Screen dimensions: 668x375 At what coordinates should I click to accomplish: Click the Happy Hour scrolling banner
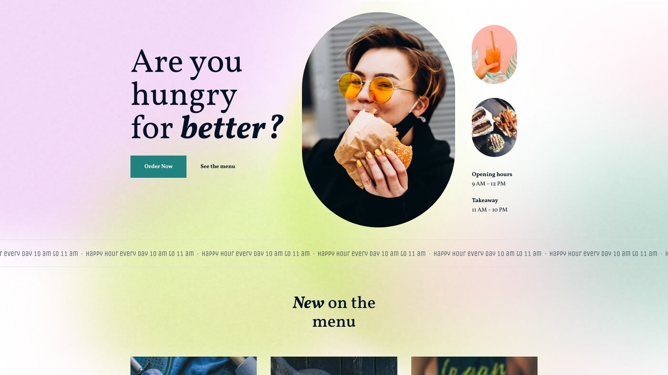pyautogui.click(x=334, y=253)
